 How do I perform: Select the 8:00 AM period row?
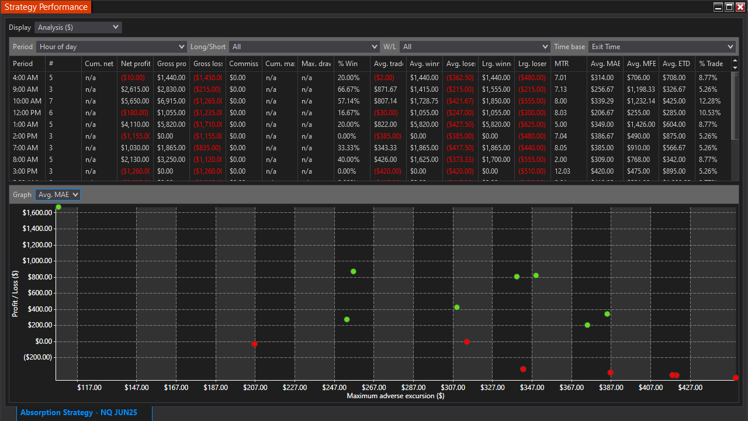coord(370,160)
